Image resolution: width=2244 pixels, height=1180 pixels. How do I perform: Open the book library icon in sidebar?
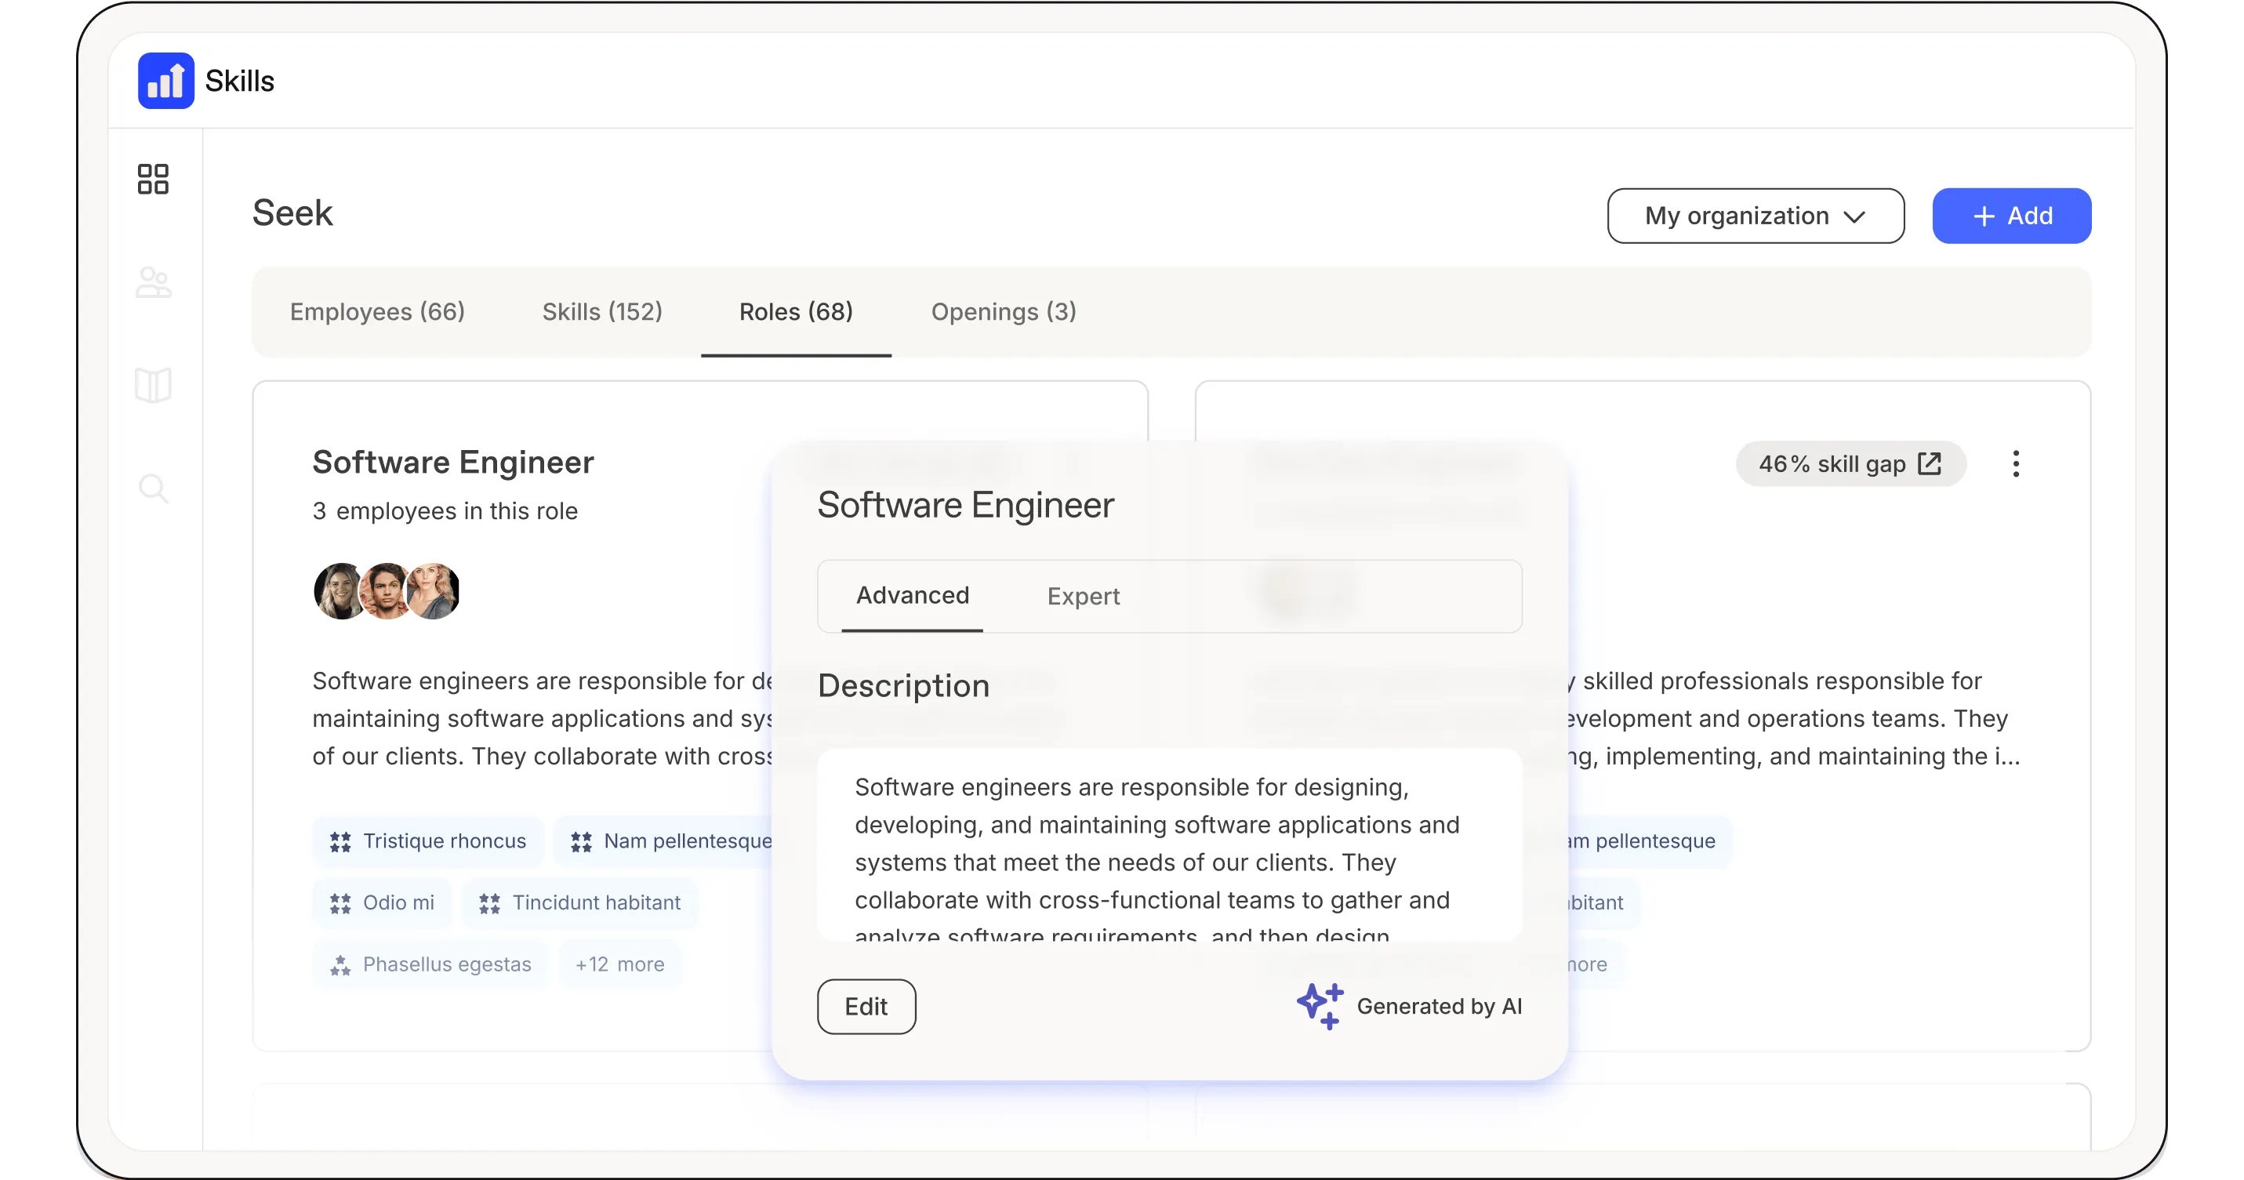[x=154, y=385]
